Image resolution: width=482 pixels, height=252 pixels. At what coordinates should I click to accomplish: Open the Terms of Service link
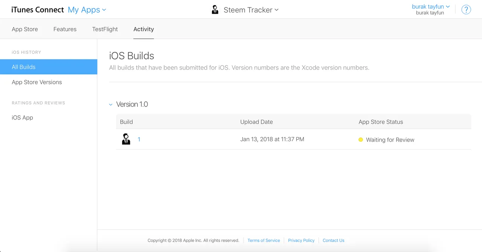tap(264, 240)
